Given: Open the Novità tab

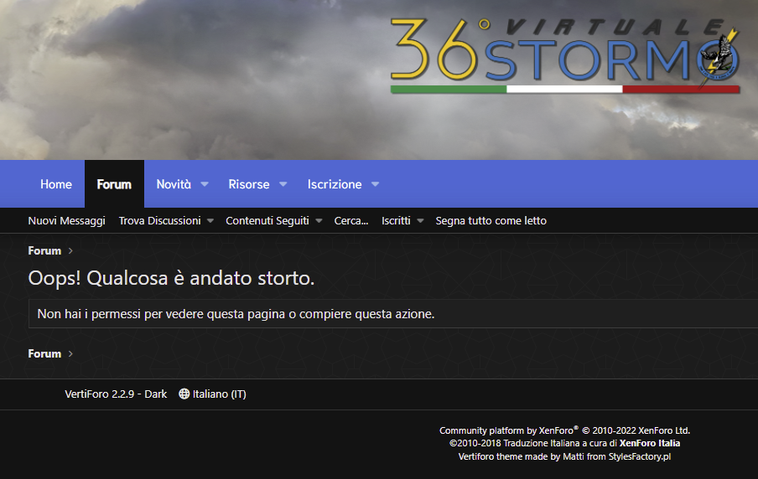Looking at the screenshot, I should [x=174, y=184].
